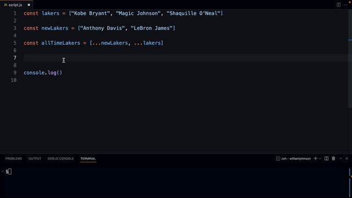Click line number 10 in the gutter

14,80
